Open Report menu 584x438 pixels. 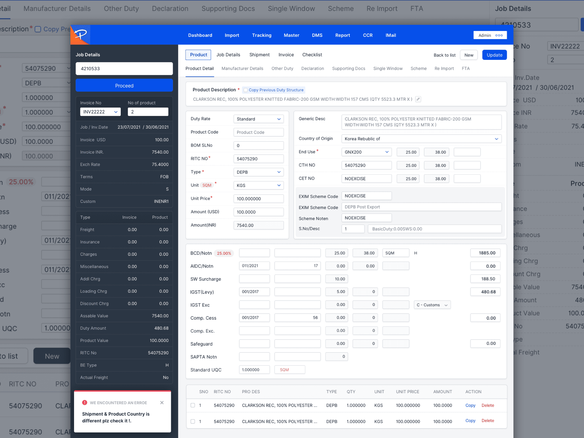click(x=343, y=35)
